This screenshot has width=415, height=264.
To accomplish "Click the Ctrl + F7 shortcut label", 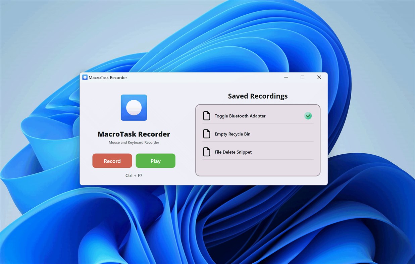I will 134,175.
